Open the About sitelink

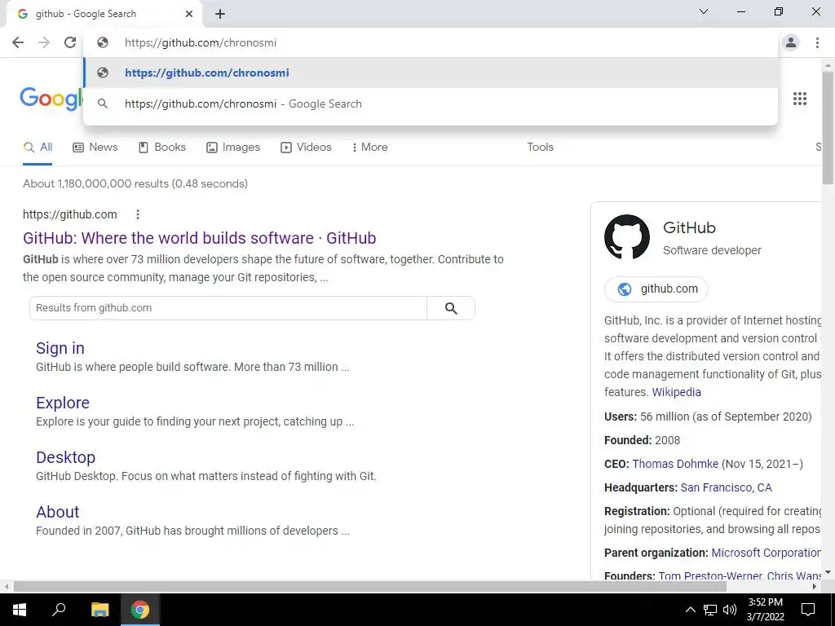coord(58,512)
